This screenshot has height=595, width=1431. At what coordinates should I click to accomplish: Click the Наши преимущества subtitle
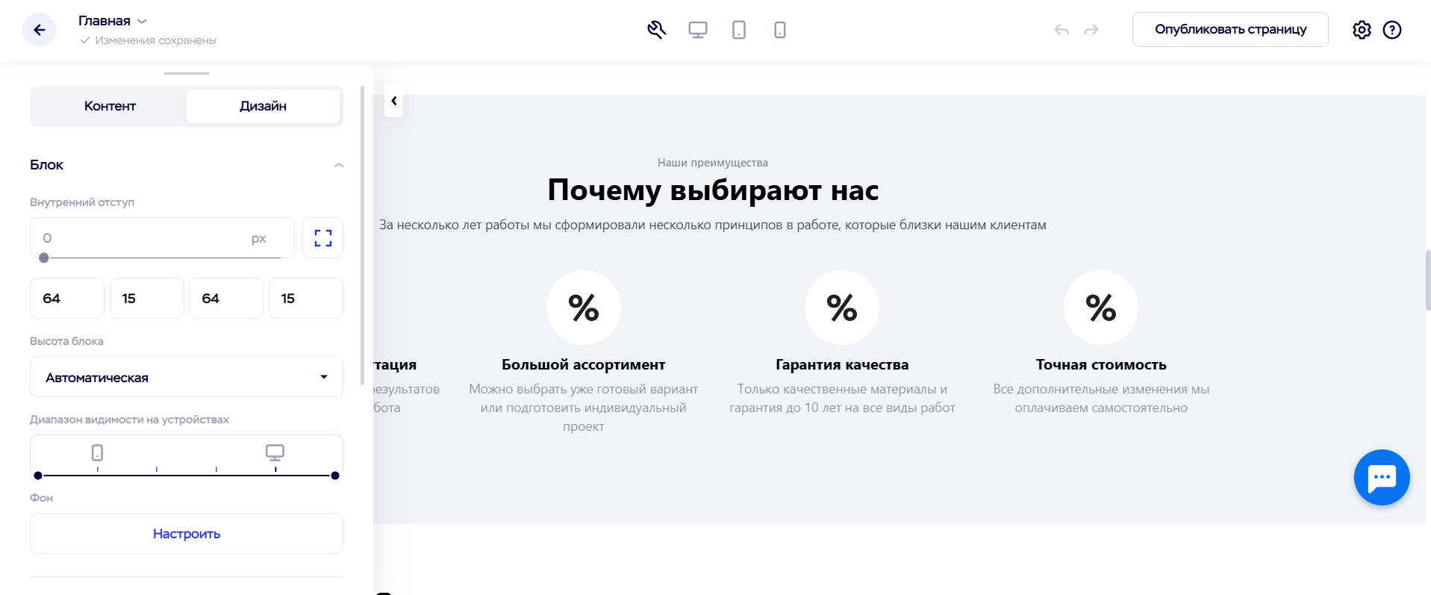tap(713, 163)
